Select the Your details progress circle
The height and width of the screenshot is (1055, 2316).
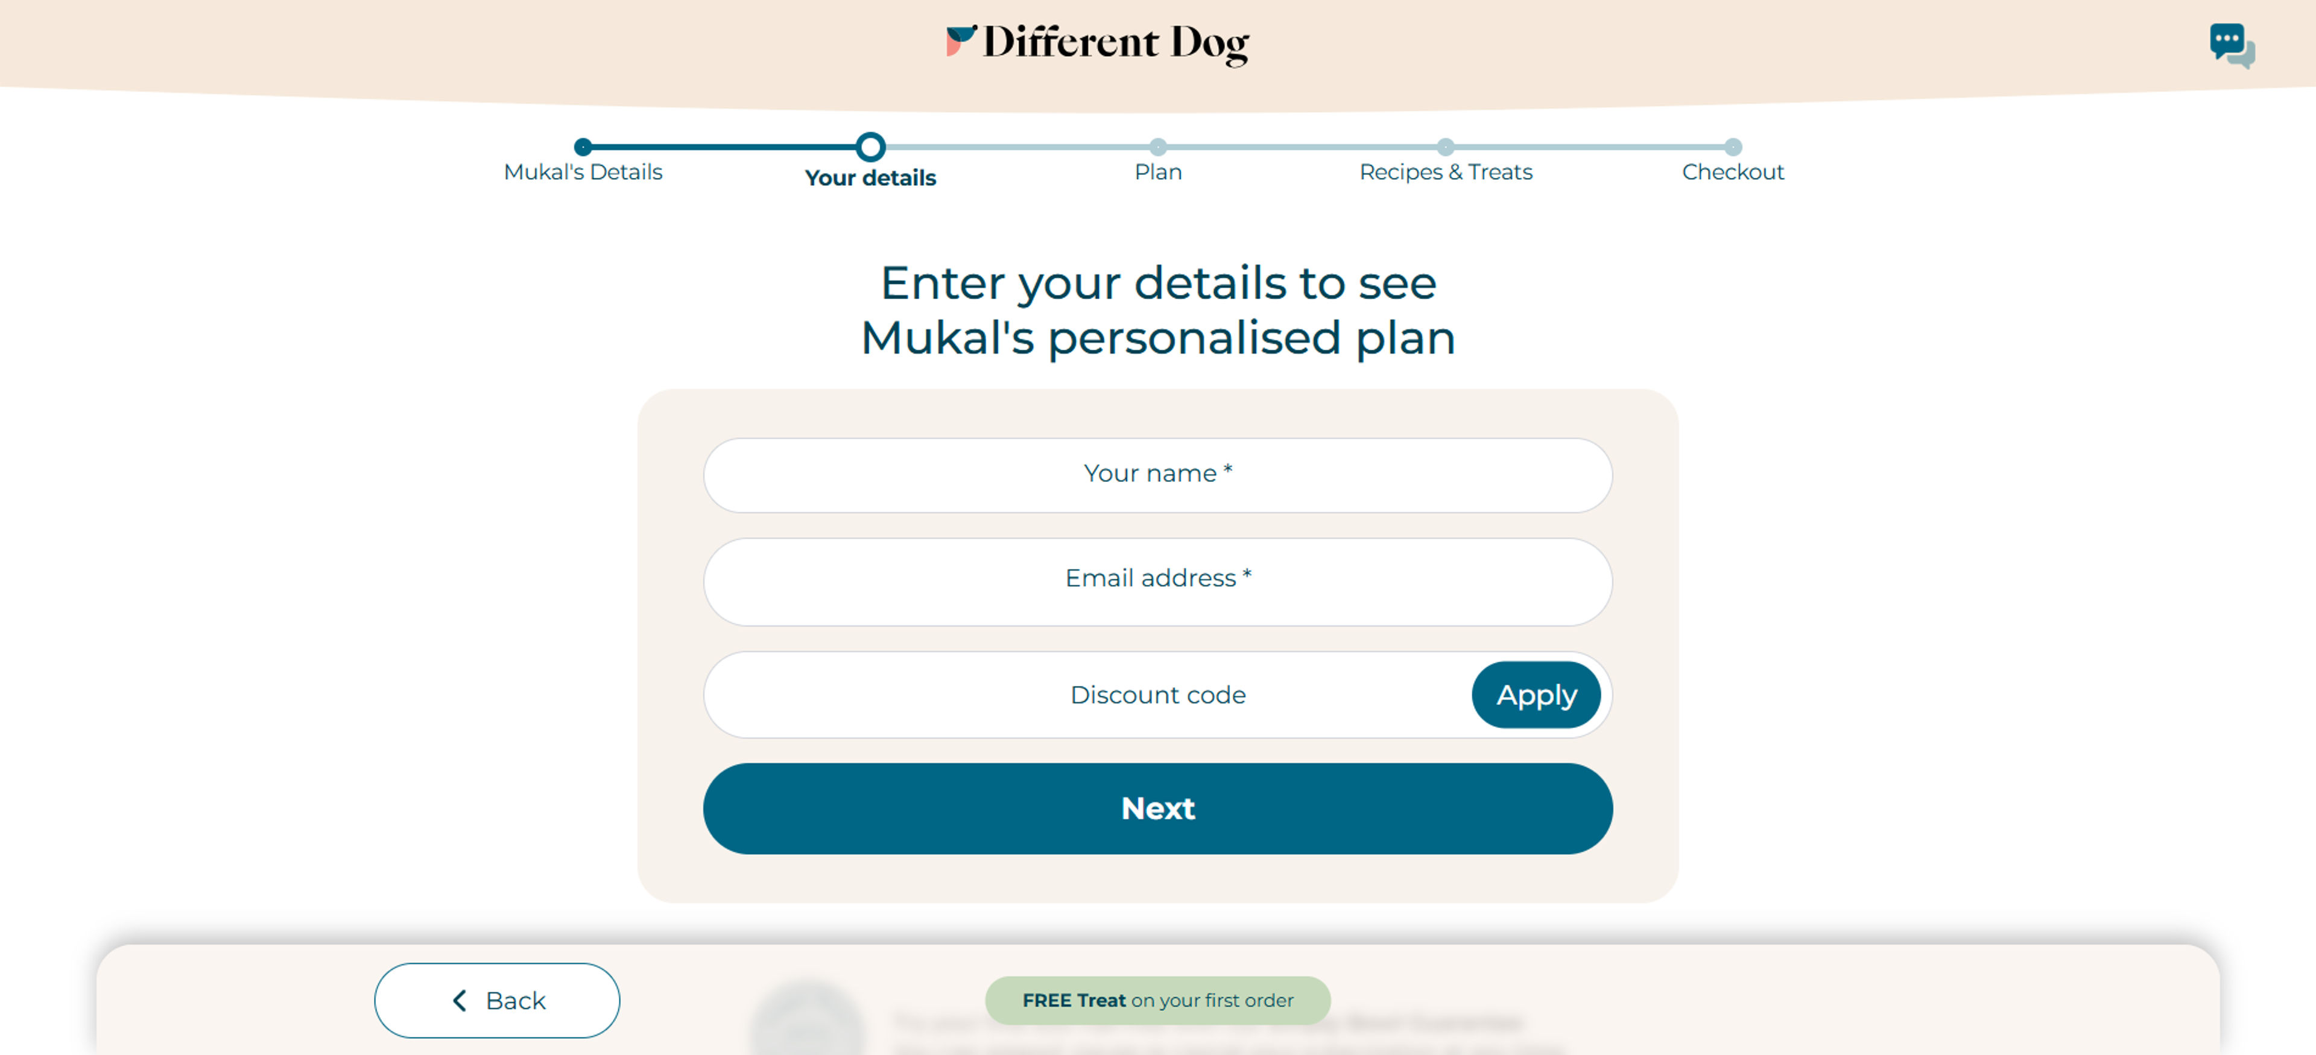point(870,147)
